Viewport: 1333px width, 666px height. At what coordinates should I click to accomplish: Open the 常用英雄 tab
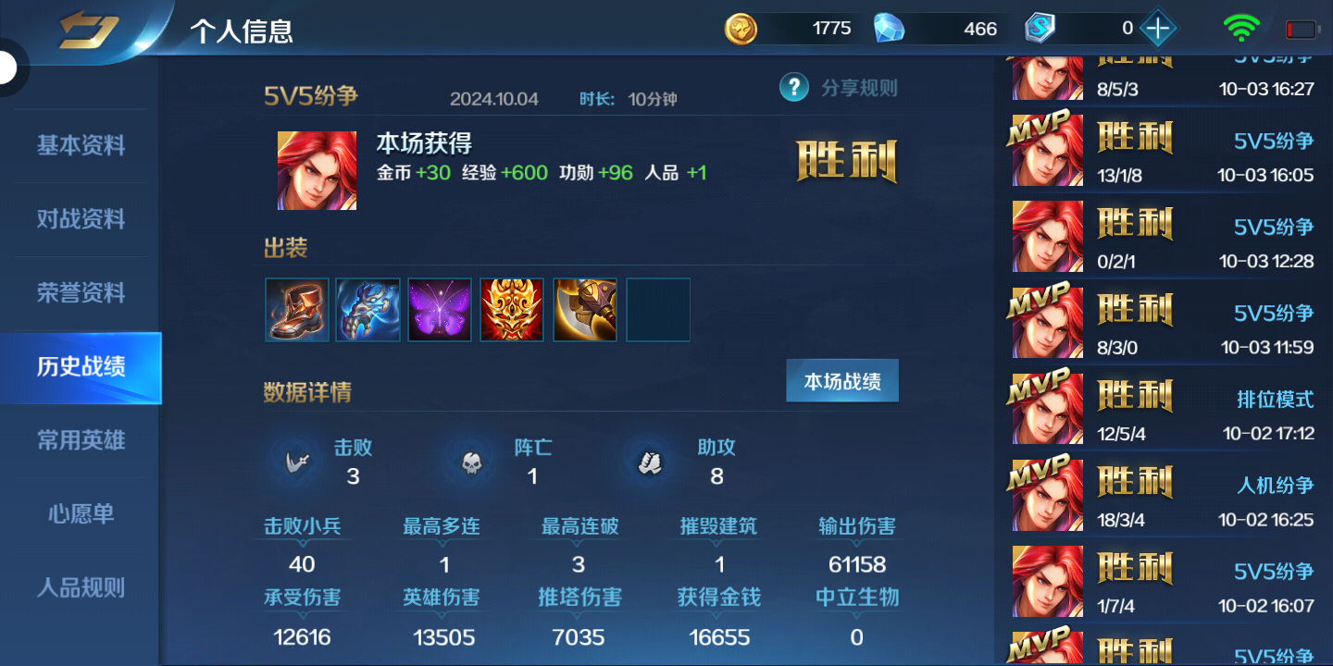click(81, 440)
